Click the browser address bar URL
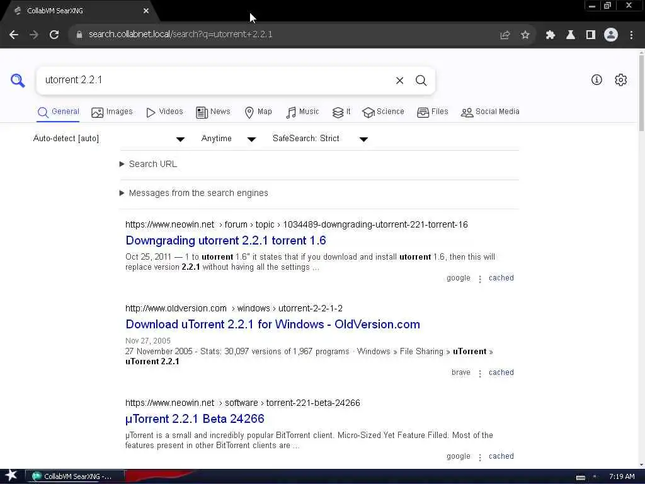645x484 pixels. click(x=181, y=35)
